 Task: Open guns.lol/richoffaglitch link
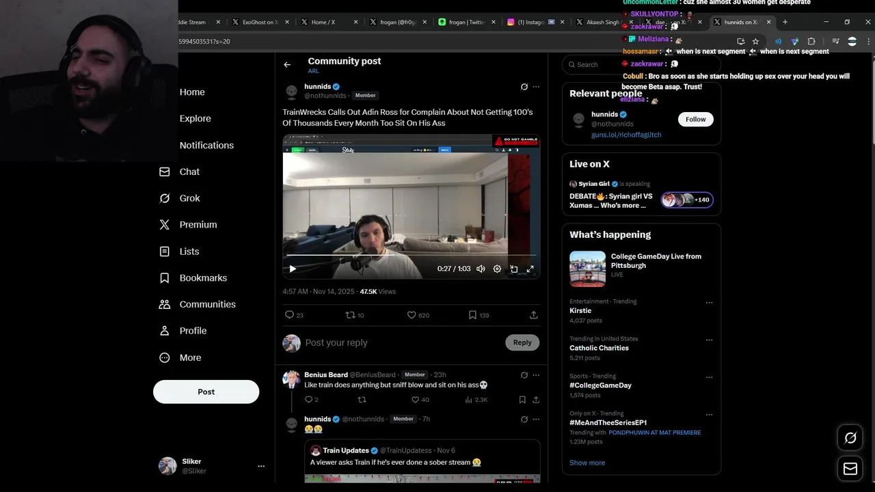(x=626, y=135)
